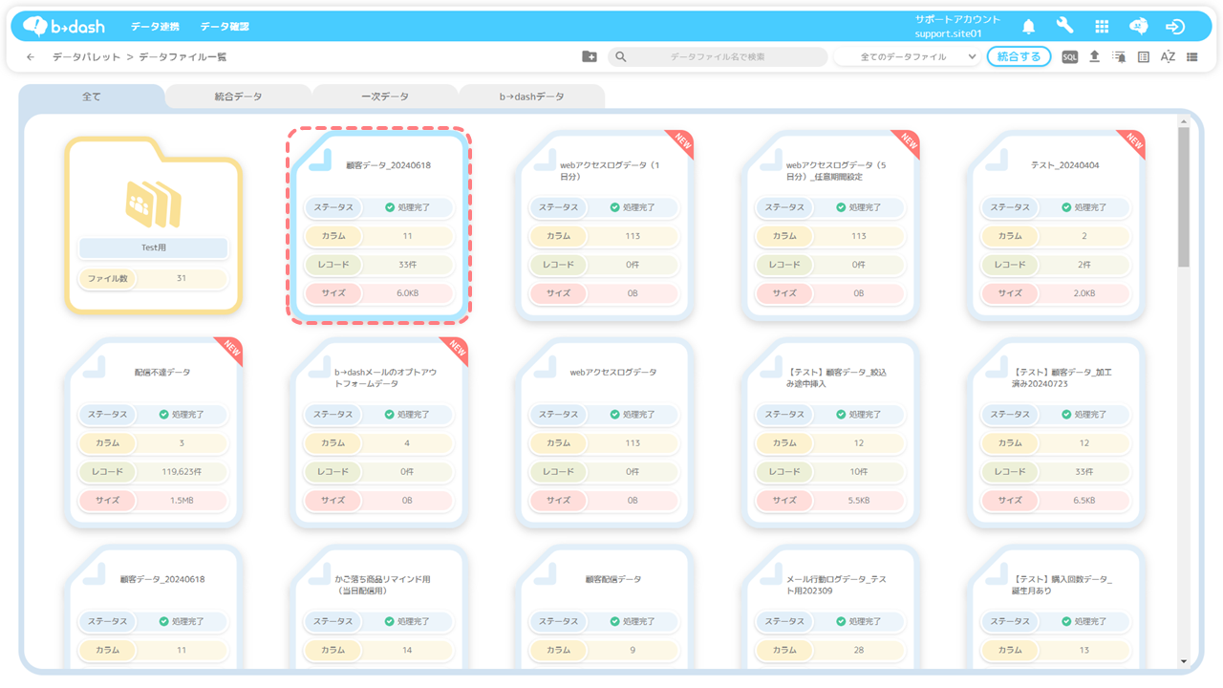Open the データ確認 menu

pyautogui.click(x=225, y=27)
